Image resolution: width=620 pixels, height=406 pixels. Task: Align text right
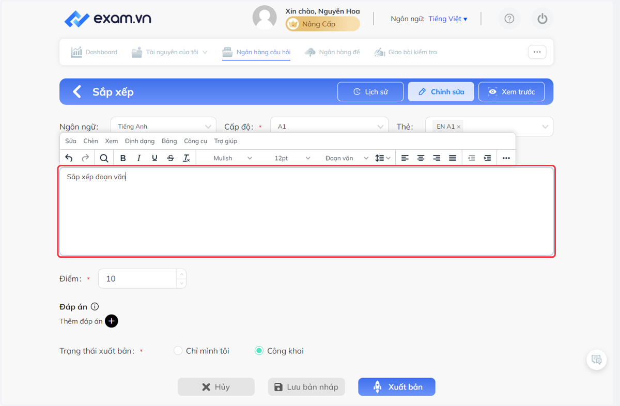pyautogui.click(x=437, y=158)
